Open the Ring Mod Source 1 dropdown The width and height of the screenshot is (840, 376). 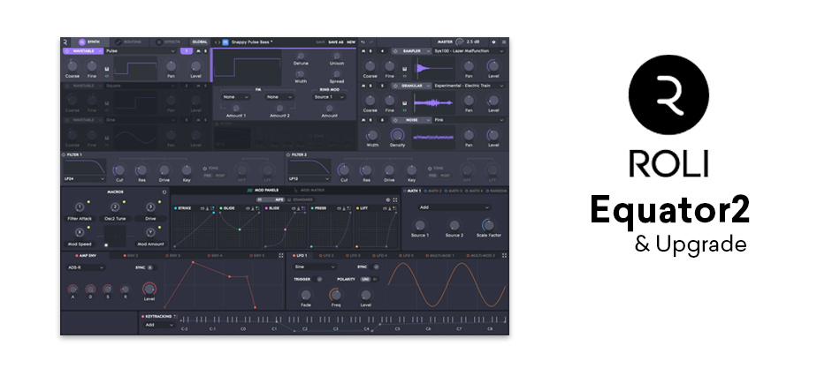point(329,97)
